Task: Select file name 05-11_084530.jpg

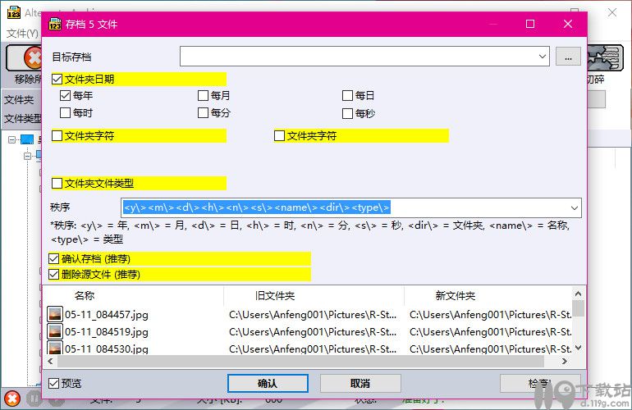Action: click(x=107, y=348)
